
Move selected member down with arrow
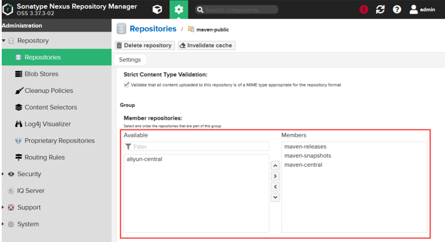[275, 197]
